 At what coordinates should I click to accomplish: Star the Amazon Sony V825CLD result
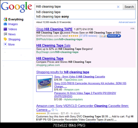pos(53,110)
